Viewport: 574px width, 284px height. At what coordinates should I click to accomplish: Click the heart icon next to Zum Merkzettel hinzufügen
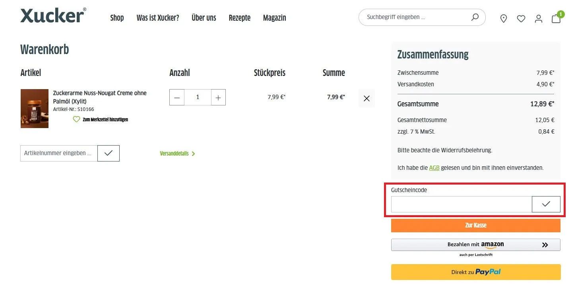pyautogui.click(x=76, y=119)
